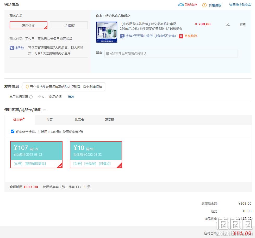Choose 上门自提 pickup option
This screenshot has width=255, height=238.
[69, 25]
